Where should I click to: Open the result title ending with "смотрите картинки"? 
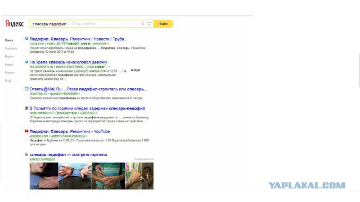point(68,155)
